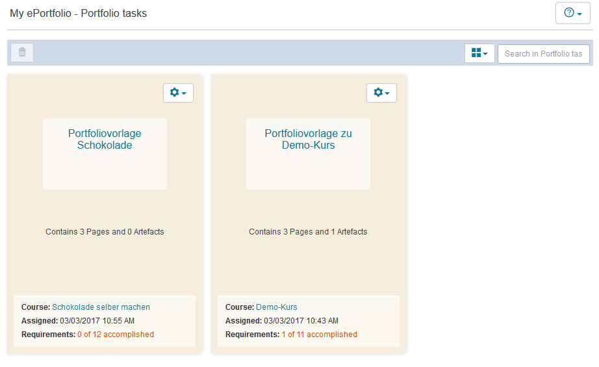The height and width of the screenshot is (367, 599).
Task: Click the grid view tiles icon
Action: (x=476, y=53)
